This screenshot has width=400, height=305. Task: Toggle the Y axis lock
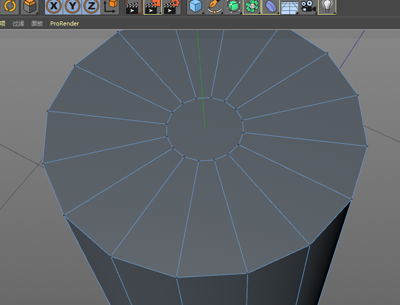point(73,6)
